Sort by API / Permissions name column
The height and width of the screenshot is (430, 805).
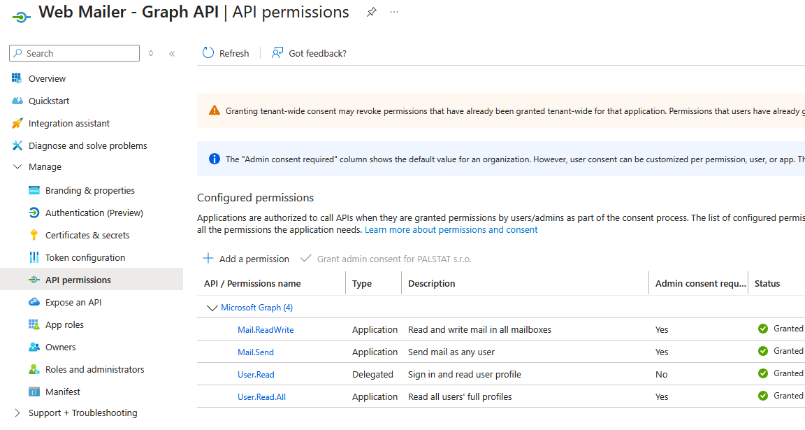(x=252, y=284)
